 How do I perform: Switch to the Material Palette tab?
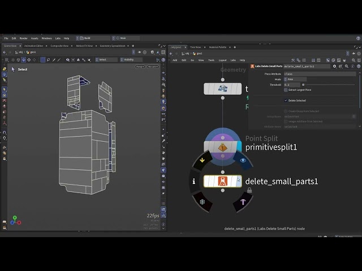click(x=217, y=47)
